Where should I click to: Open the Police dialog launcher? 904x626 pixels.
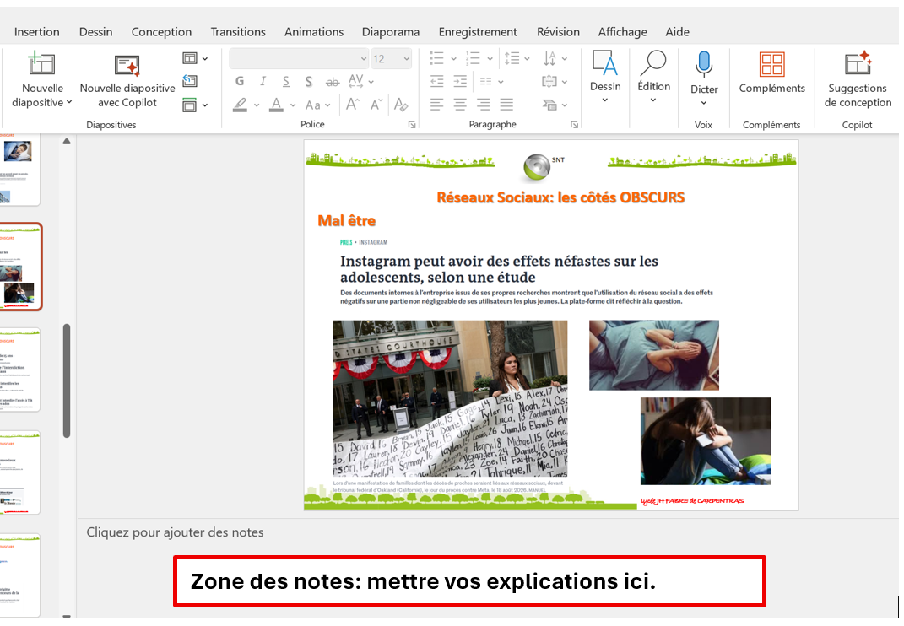coord(412,124)
